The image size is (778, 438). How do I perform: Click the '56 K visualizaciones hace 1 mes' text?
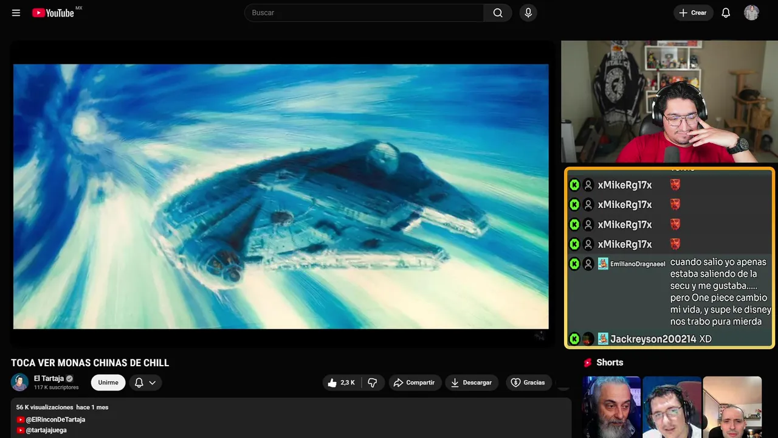coord(62,407)
